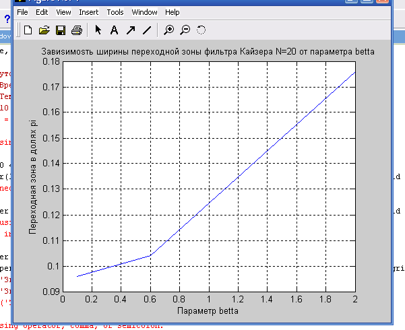Click the y-axis tick label 0.1
Screen dimensions: 405x330
tap(53, 266)
